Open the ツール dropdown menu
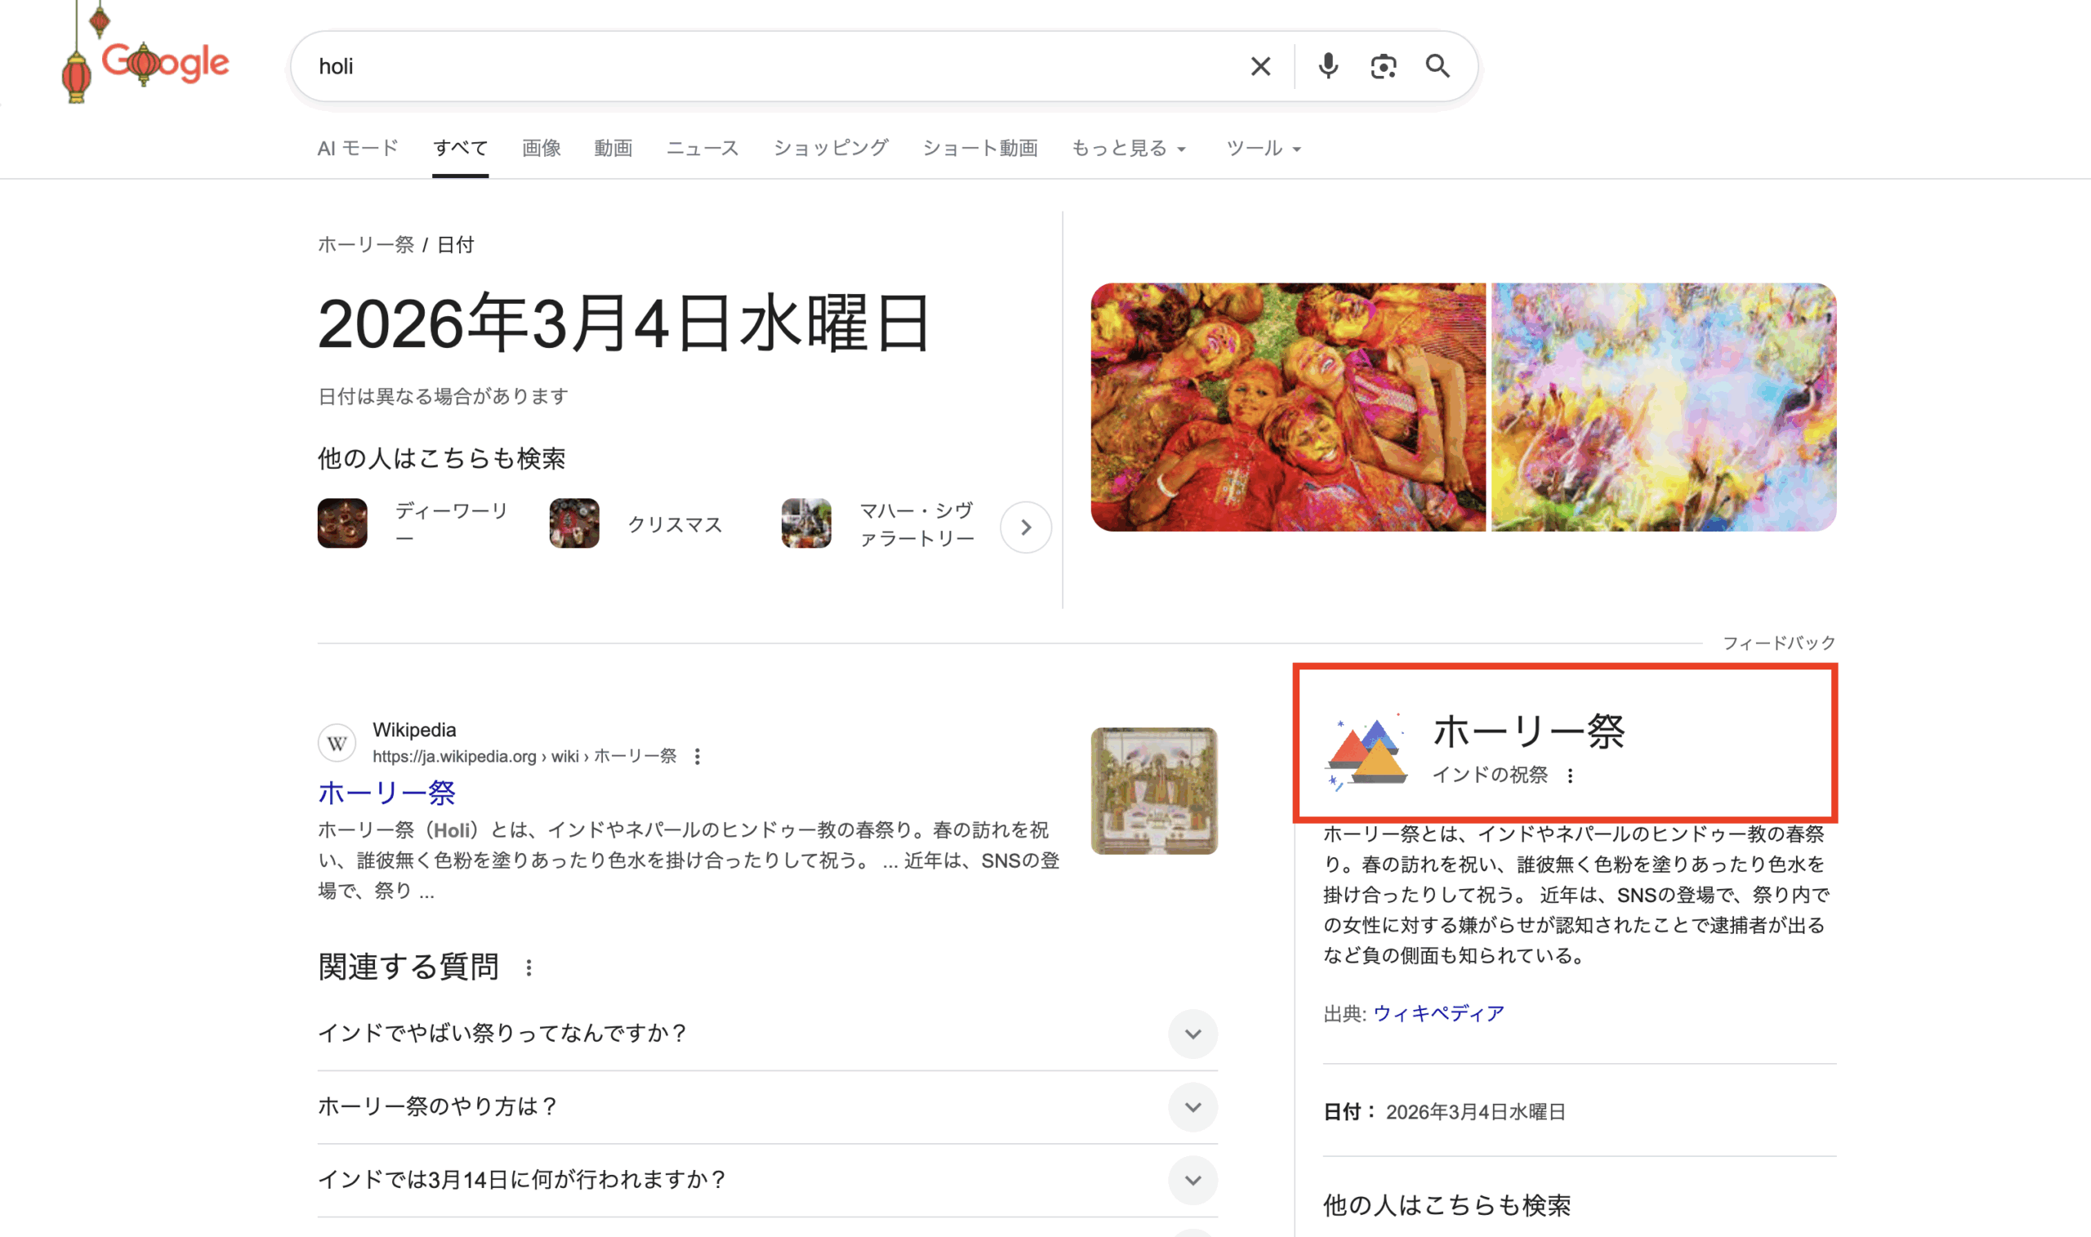Viewport: 2091px width, 1237px height. point(1262,149)
